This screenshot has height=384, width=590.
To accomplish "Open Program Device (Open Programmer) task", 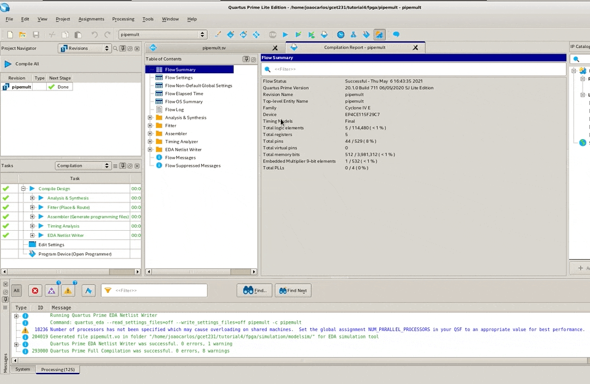I will point(75,254).
